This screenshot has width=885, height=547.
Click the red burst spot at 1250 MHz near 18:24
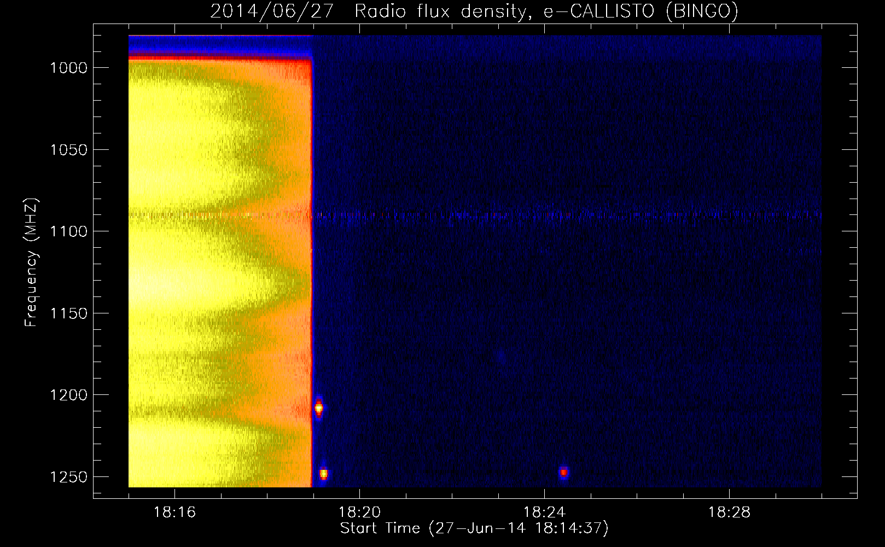pos(564,473)
